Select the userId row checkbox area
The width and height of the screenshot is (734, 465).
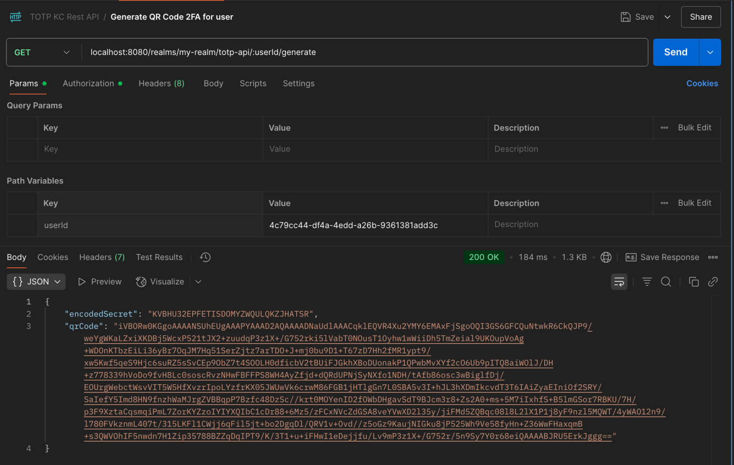point(22,225)
